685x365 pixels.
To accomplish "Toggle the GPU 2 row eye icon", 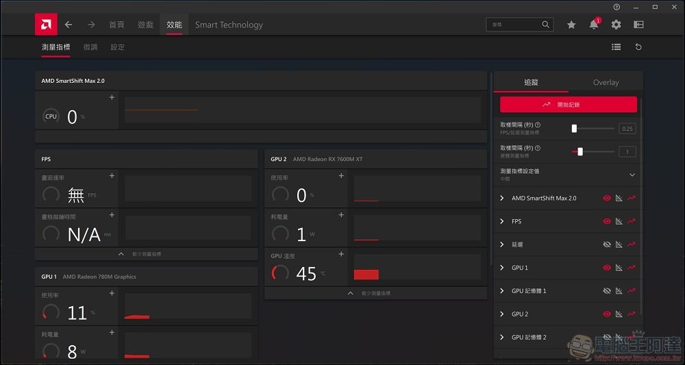I will tap(607, 314).
